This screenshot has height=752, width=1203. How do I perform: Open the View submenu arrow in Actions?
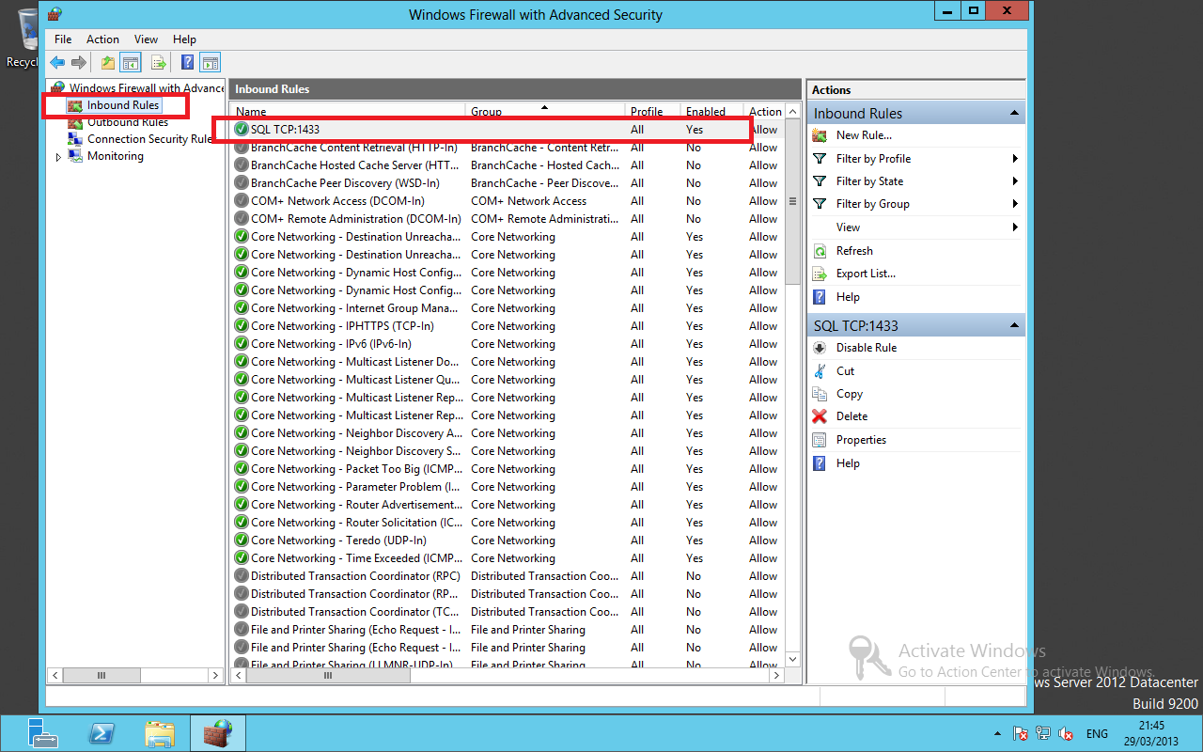click(1016, 227)
